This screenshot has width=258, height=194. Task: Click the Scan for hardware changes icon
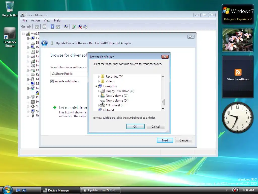click(66, 27)
